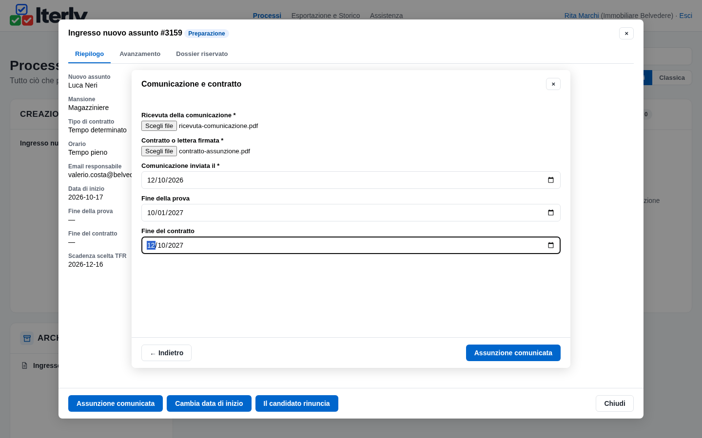Screen dimensions: 702x438
Task: Click the Tempo pieno value
Action: (x=88, y=152)
